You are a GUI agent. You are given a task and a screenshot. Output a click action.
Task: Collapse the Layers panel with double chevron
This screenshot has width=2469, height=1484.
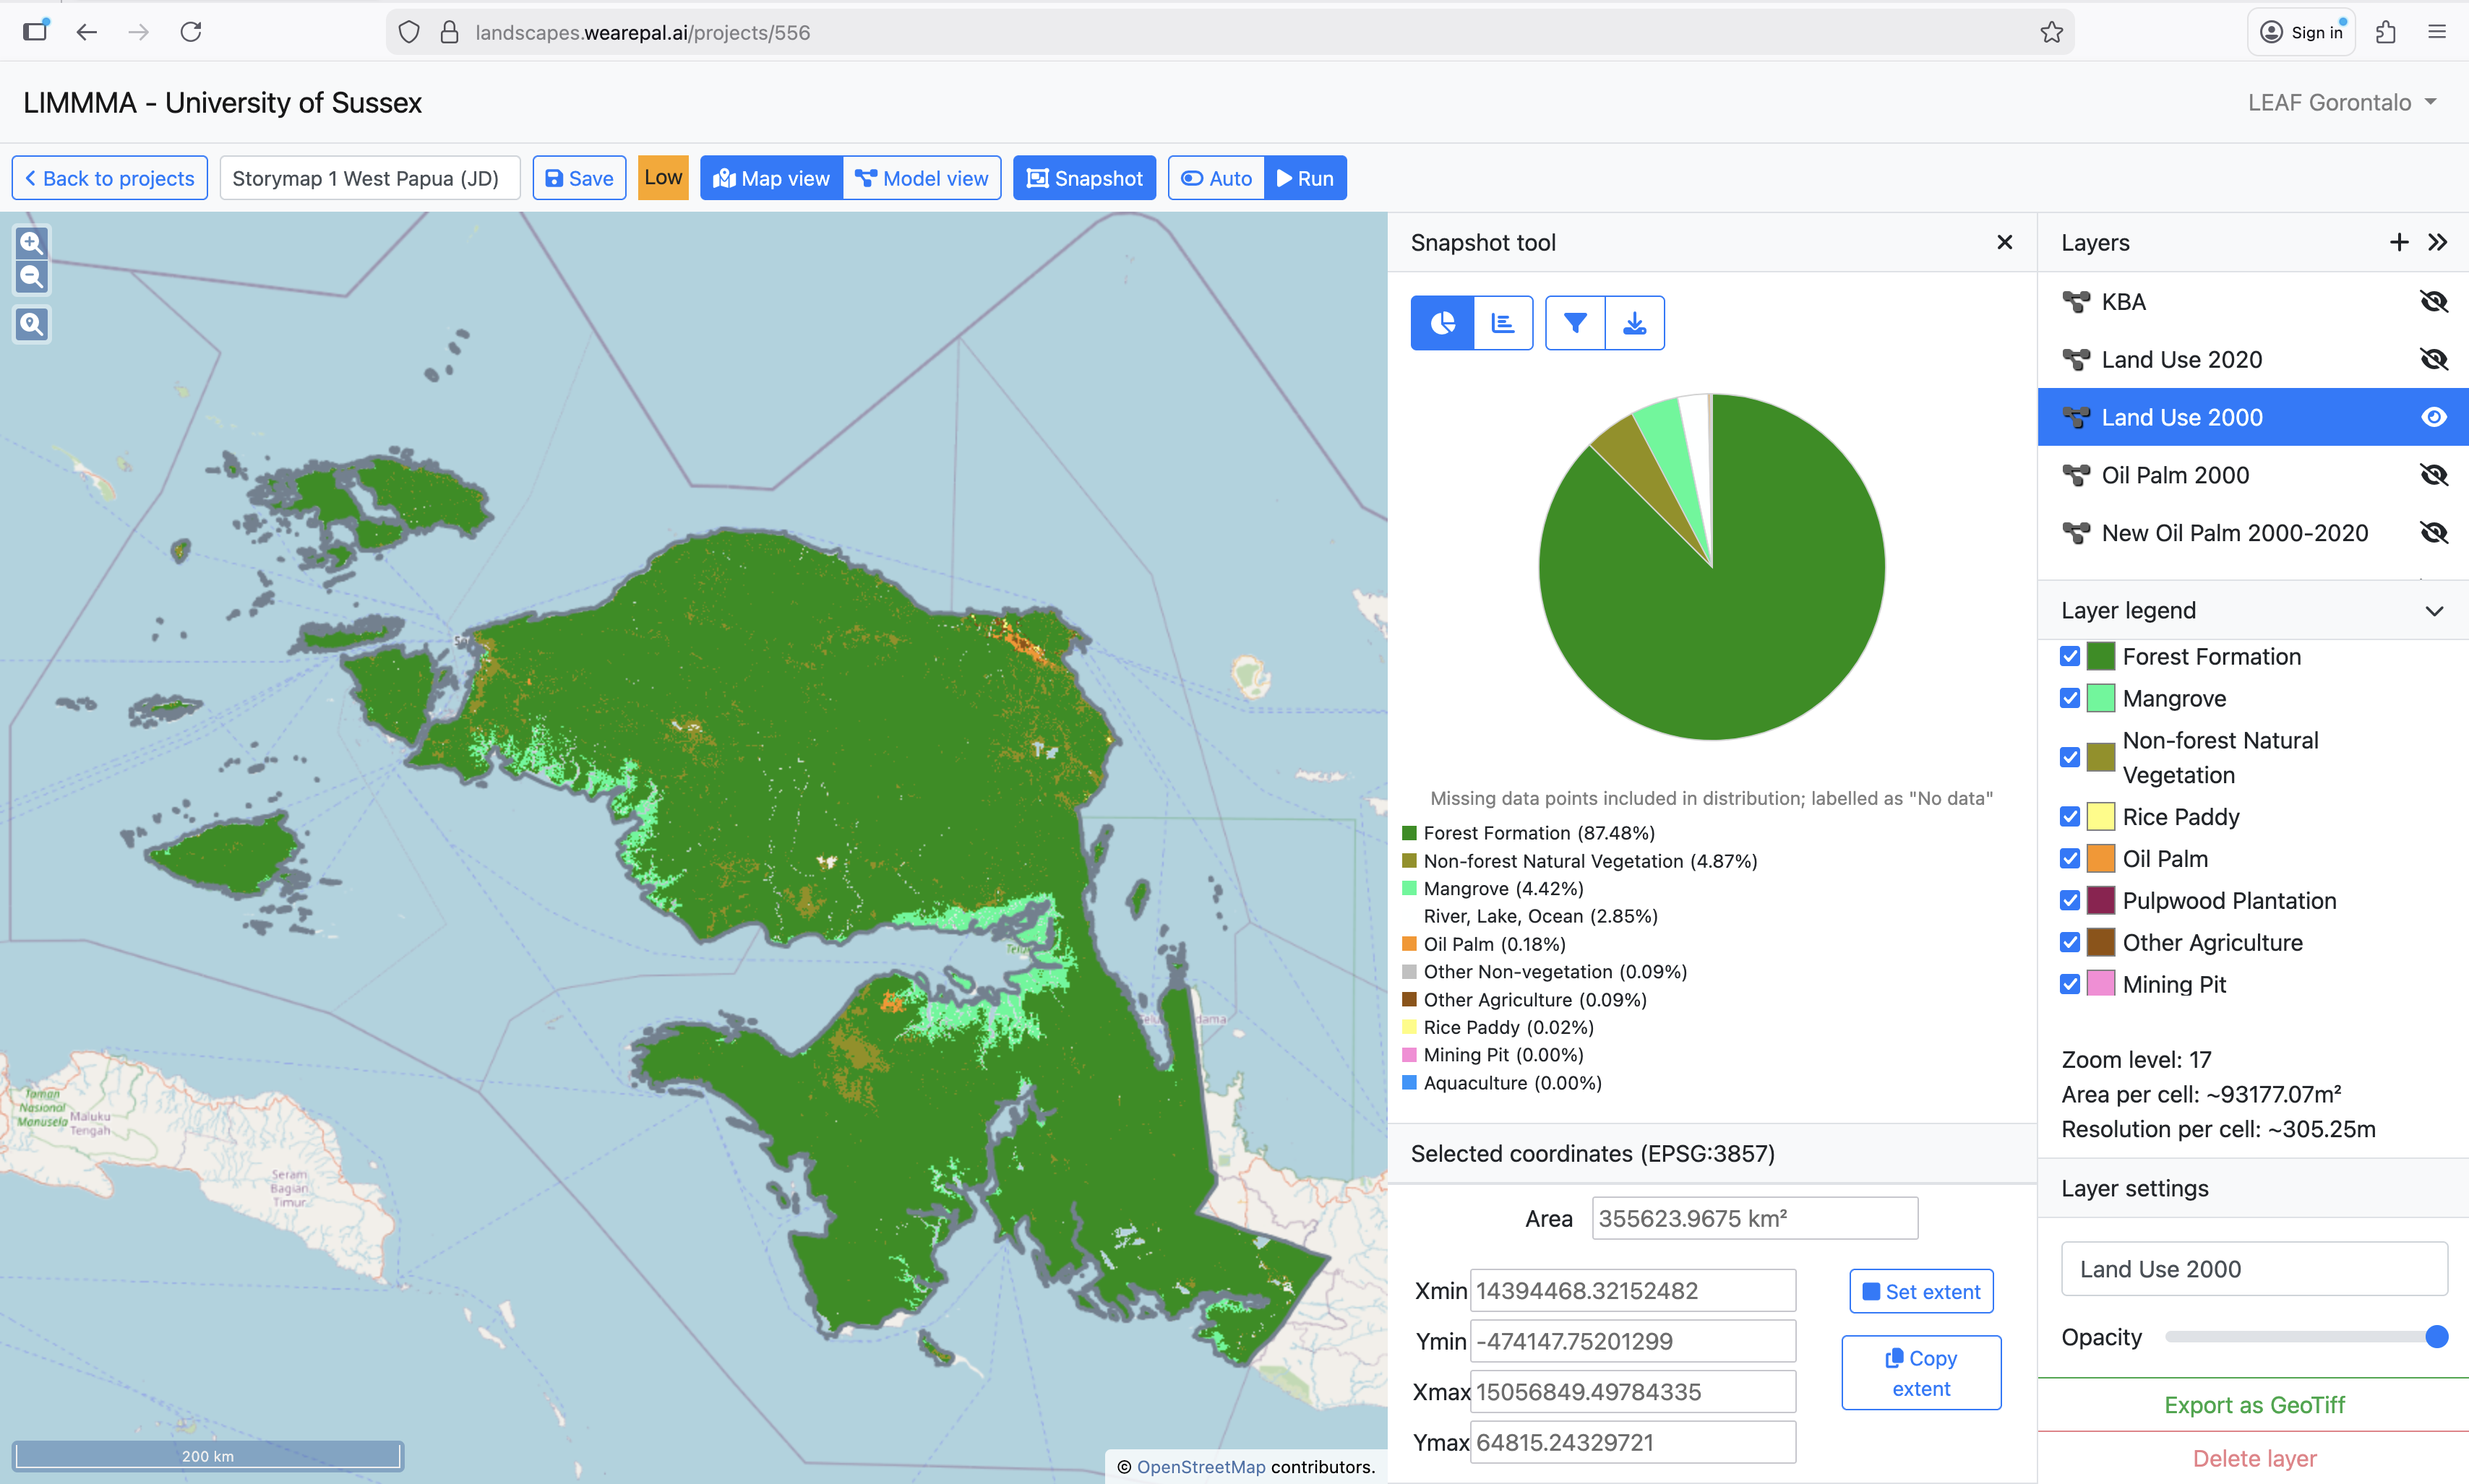point(2438,242)
